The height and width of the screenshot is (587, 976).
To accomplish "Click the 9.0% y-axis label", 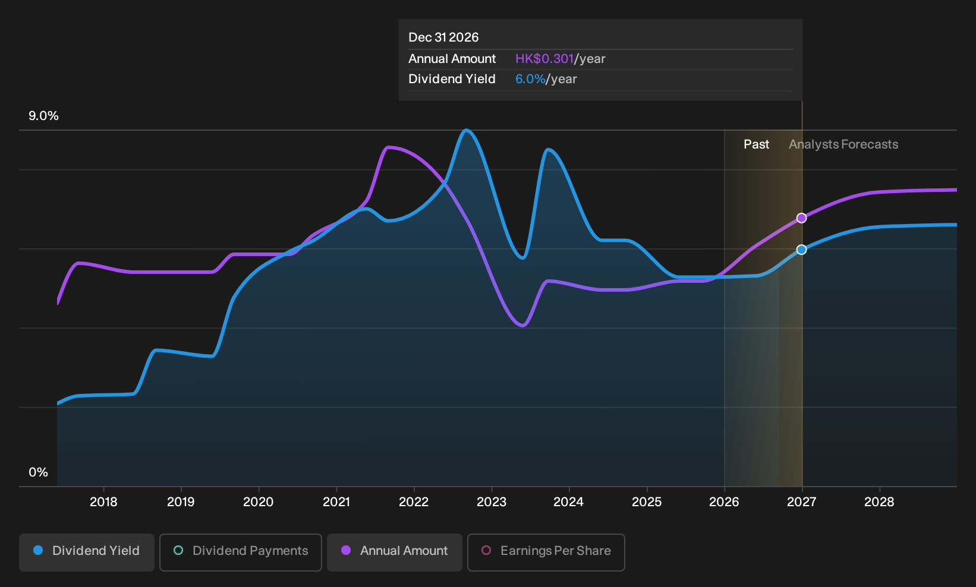I will click(43, 116).
